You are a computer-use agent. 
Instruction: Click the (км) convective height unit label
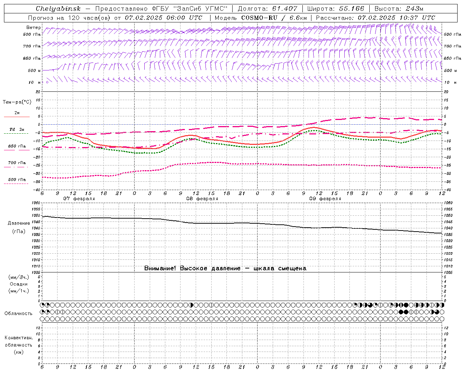point(19,352)
